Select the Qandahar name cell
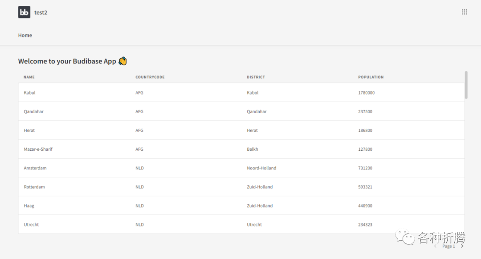Viewport: 481px width, 259px height. [x=34, y=112]
